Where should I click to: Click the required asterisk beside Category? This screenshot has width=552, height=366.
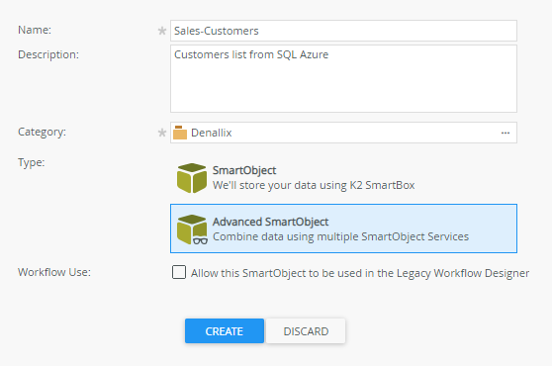[162, 133]
